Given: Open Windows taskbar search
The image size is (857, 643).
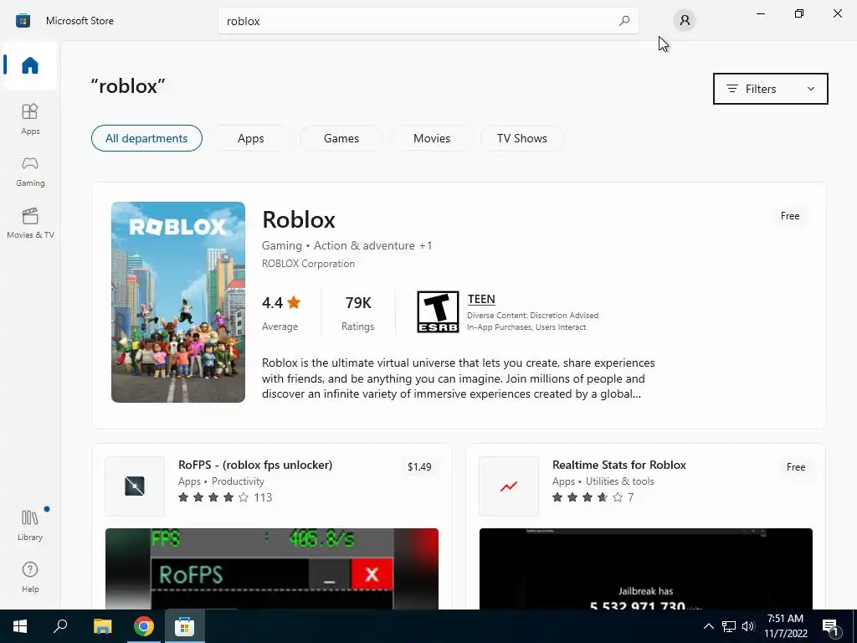Looking at the screenshot, I should [x=60, y=626].
